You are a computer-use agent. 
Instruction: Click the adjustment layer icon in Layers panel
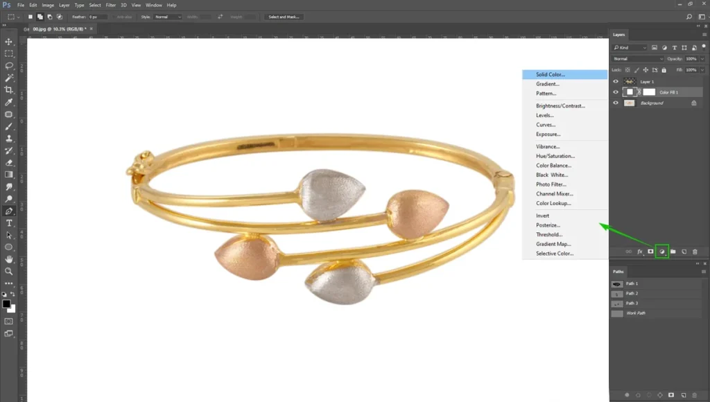[x=662, y=252]
